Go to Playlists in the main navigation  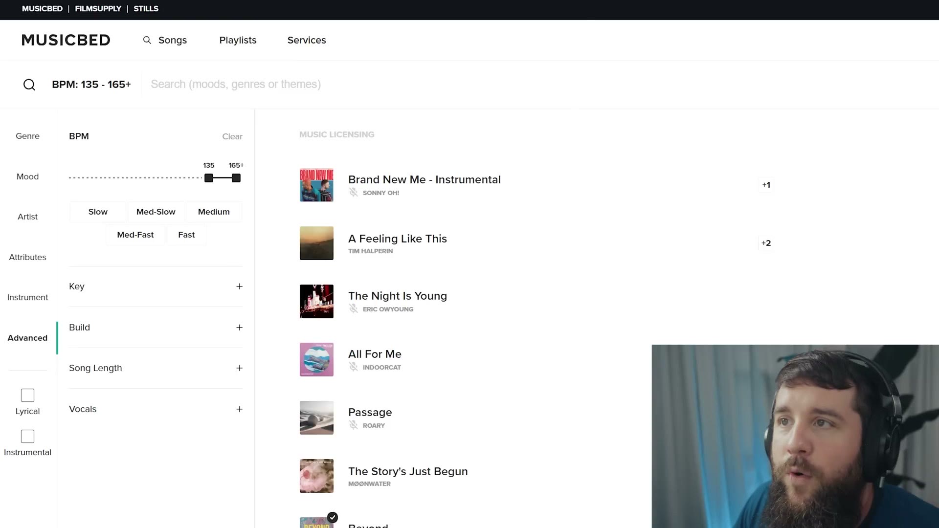(x=238, y=40)
